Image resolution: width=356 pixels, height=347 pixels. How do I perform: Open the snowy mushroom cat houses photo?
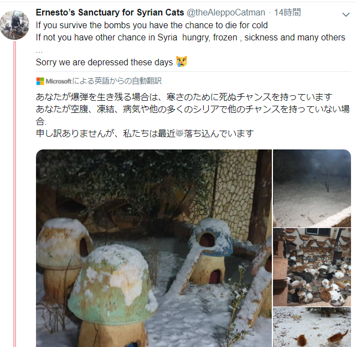click(154, 248)
